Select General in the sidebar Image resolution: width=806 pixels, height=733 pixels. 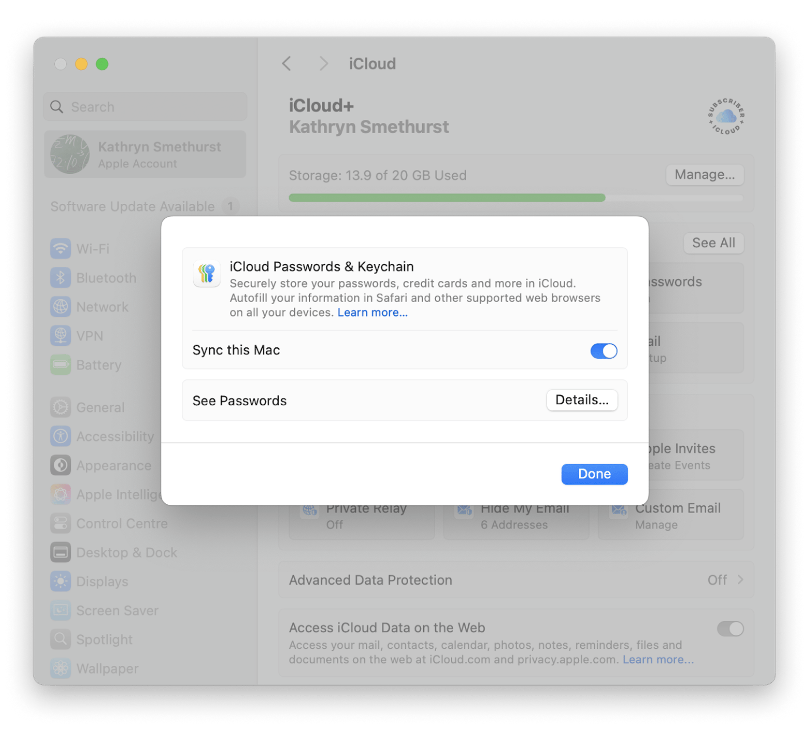point(100,407)
